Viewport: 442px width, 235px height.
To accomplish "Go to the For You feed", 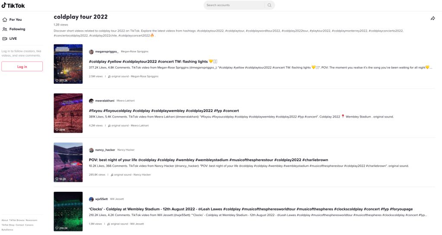I will pyautogui.click(x=15, y=19).
